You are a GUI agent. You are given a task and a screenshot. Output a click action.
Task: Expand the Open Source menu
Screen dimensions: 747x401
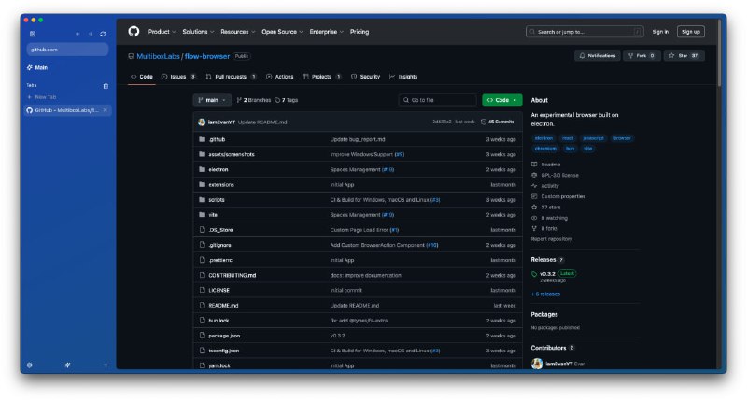(x=282, y=32)
